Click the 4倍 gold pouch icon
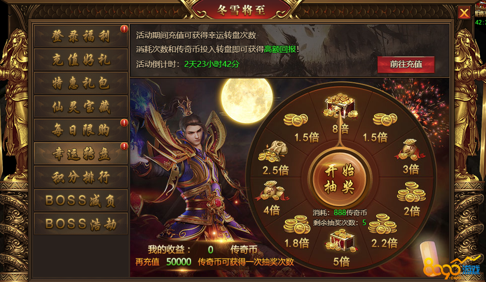486x282 pixels. pyautogui.click(x=272, y=191)
